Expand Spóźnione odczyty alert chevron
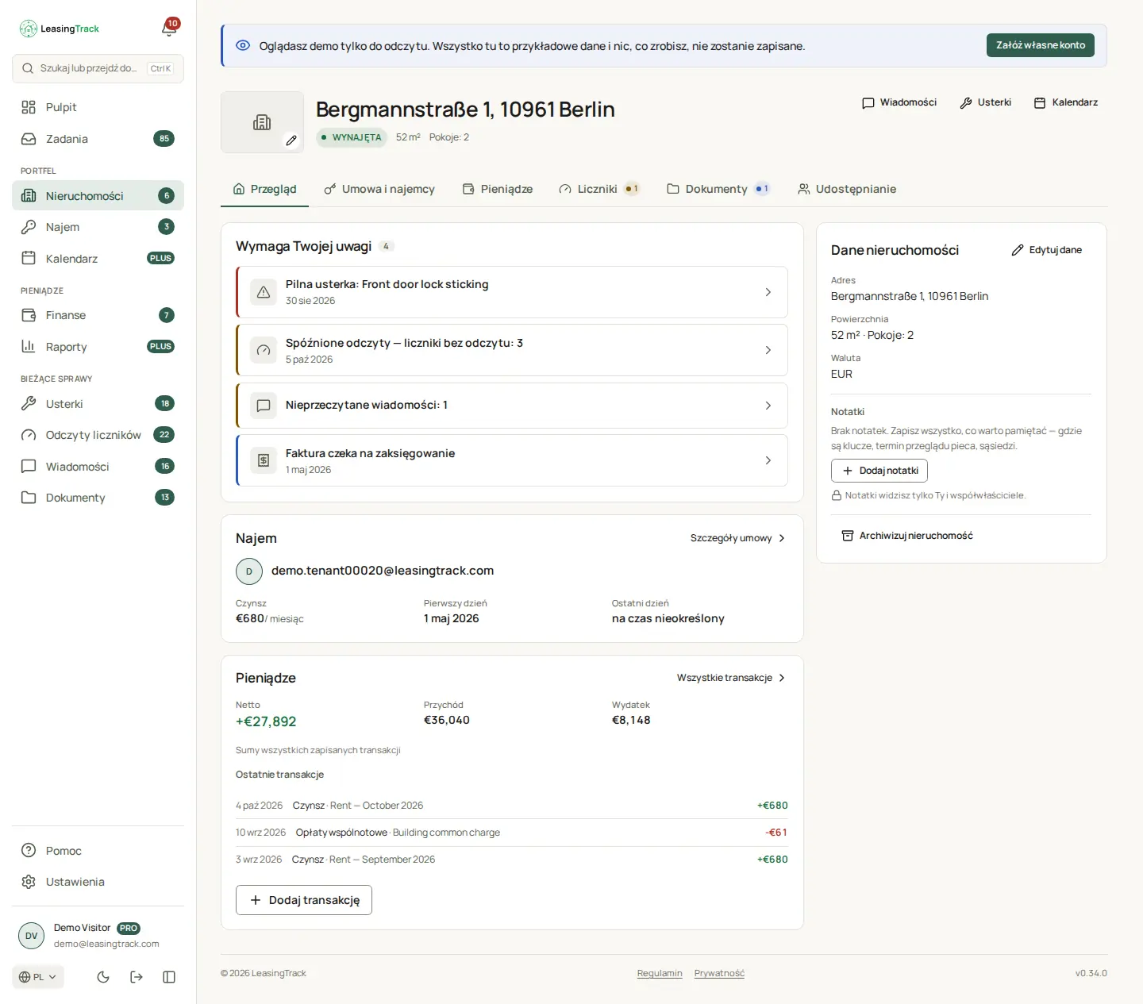This screenshot has width=1143, height=1004. (x=768, y=350)
